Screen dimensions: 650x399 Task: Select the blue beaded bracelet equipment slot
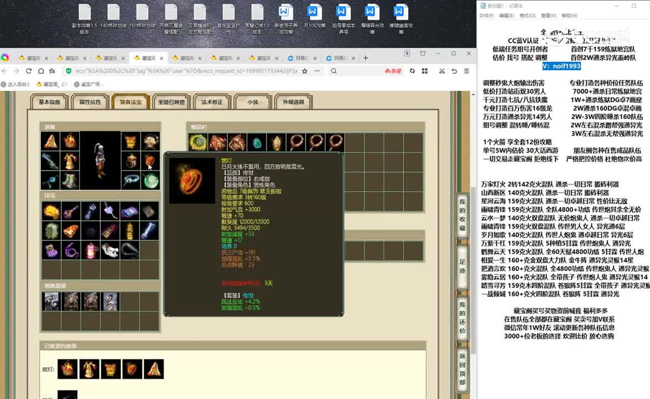pos(130,180)
